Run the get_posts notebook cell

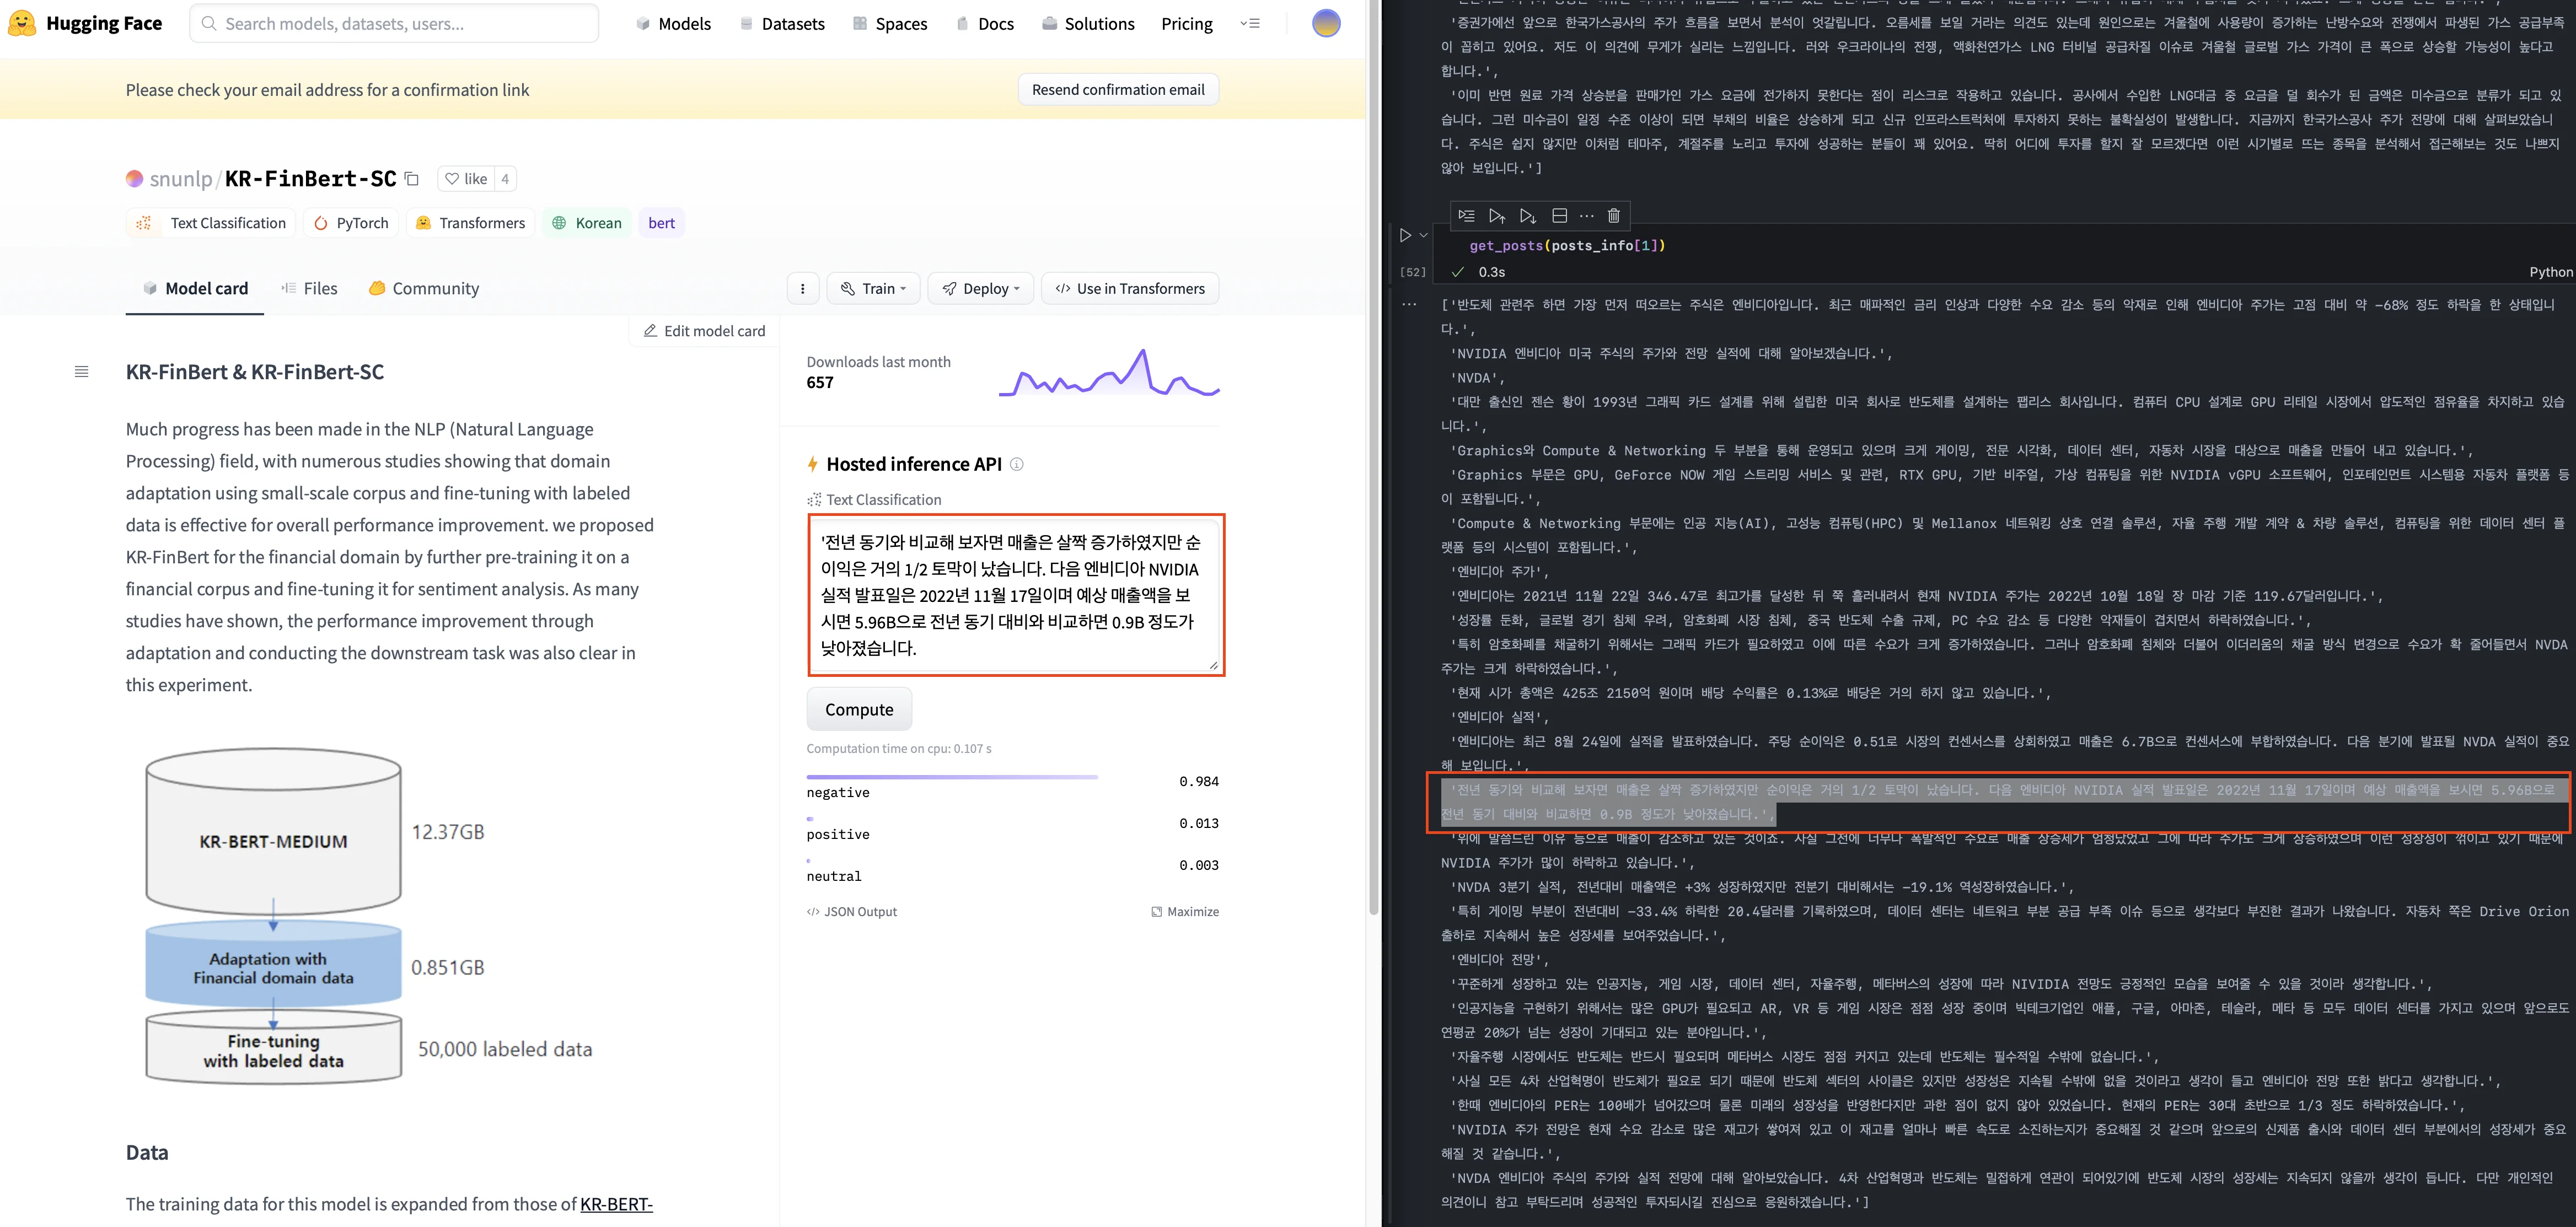pos(1405,236)
